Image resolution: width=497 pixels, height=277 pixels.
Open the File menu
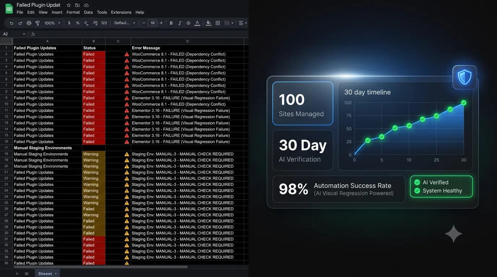click(20, 12)
